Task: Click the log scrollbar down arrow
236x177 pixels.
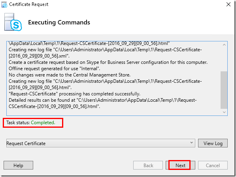Action: point(224,112)
